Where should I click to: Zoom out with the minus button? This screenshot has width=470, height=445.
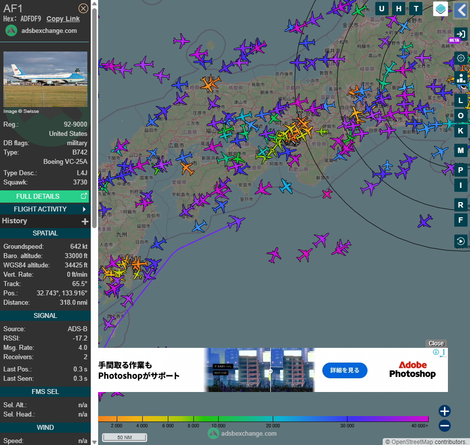444,425
